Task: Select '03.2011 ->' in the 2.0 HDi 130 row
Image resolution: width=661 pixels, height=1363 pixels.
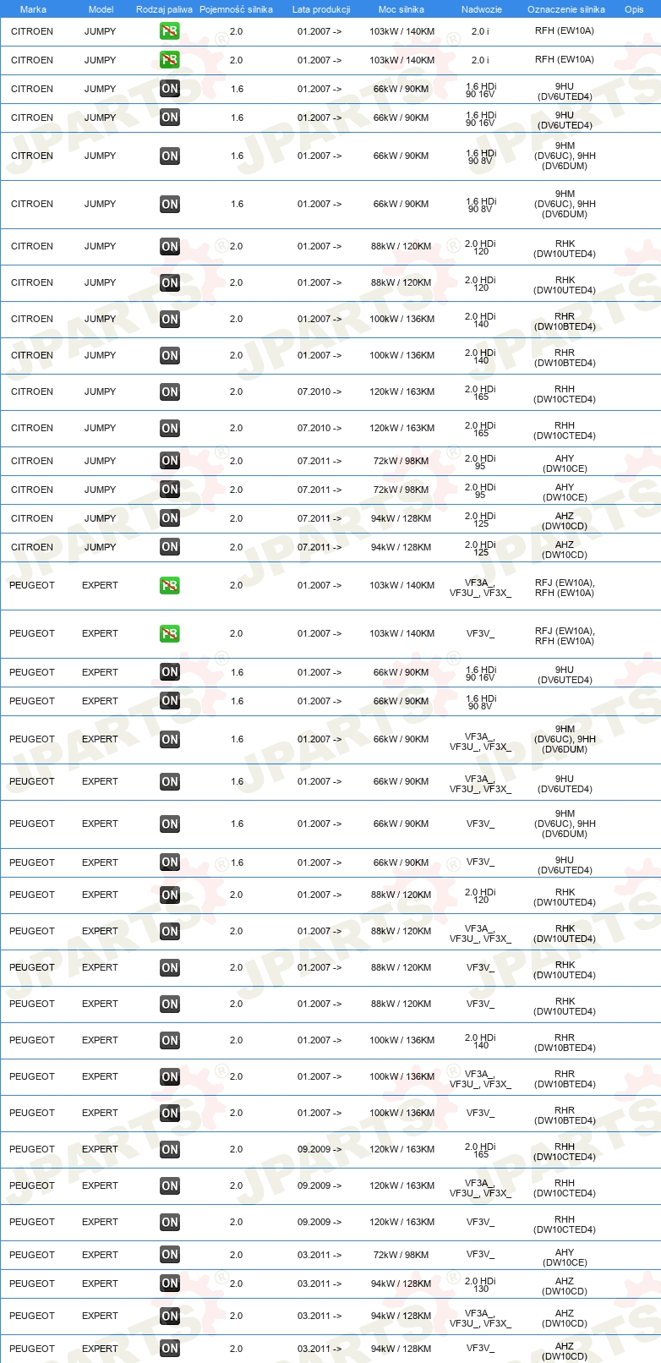Action: click(320, 1284)
